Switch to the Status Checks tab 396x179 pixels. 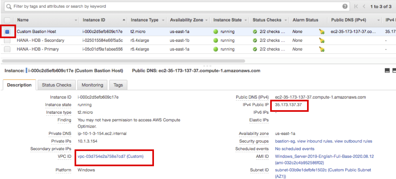57,85
